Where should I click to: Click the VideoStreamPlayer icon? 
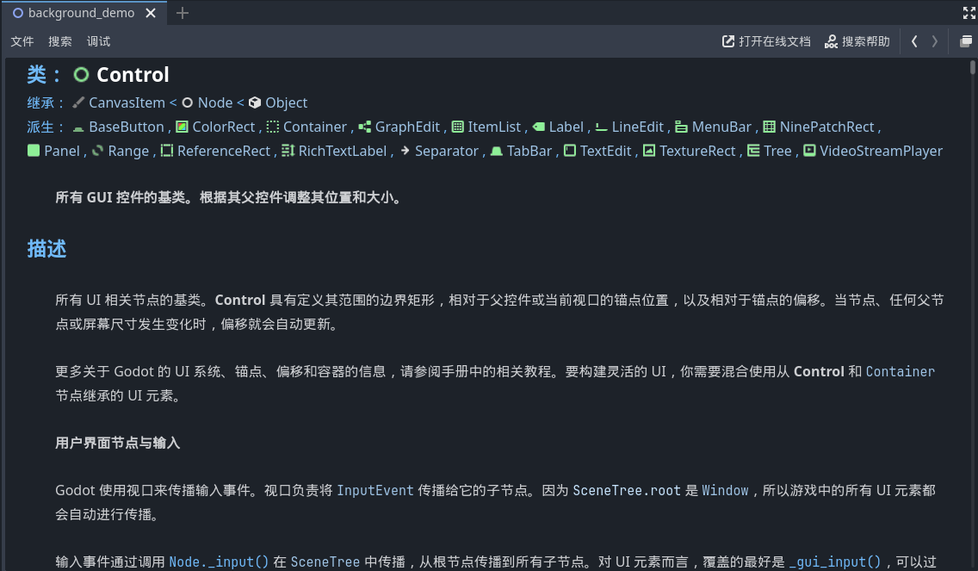809,151
